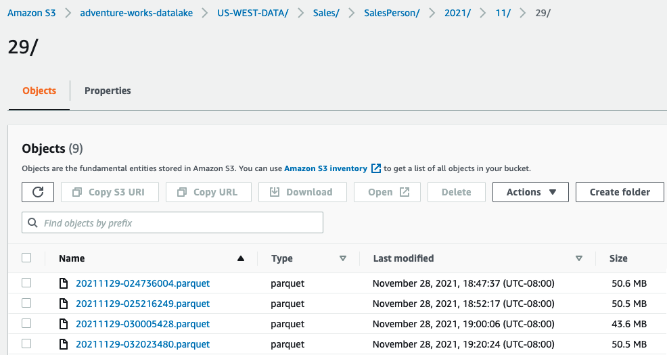
Task: Click file icon next to 20211129-030005428.parquet
Action: click(x=64, y=324)
